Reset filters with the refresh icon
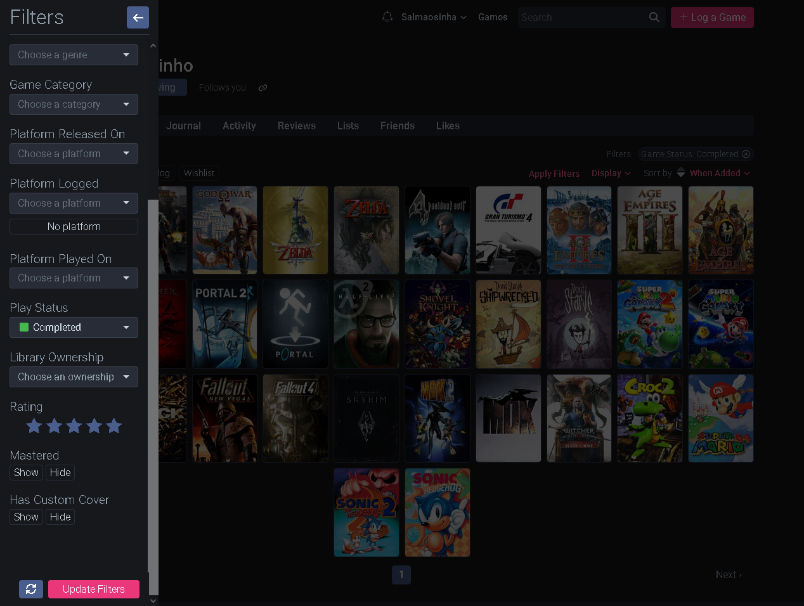This screenshot has width=804, height=606. click(31, 589)
